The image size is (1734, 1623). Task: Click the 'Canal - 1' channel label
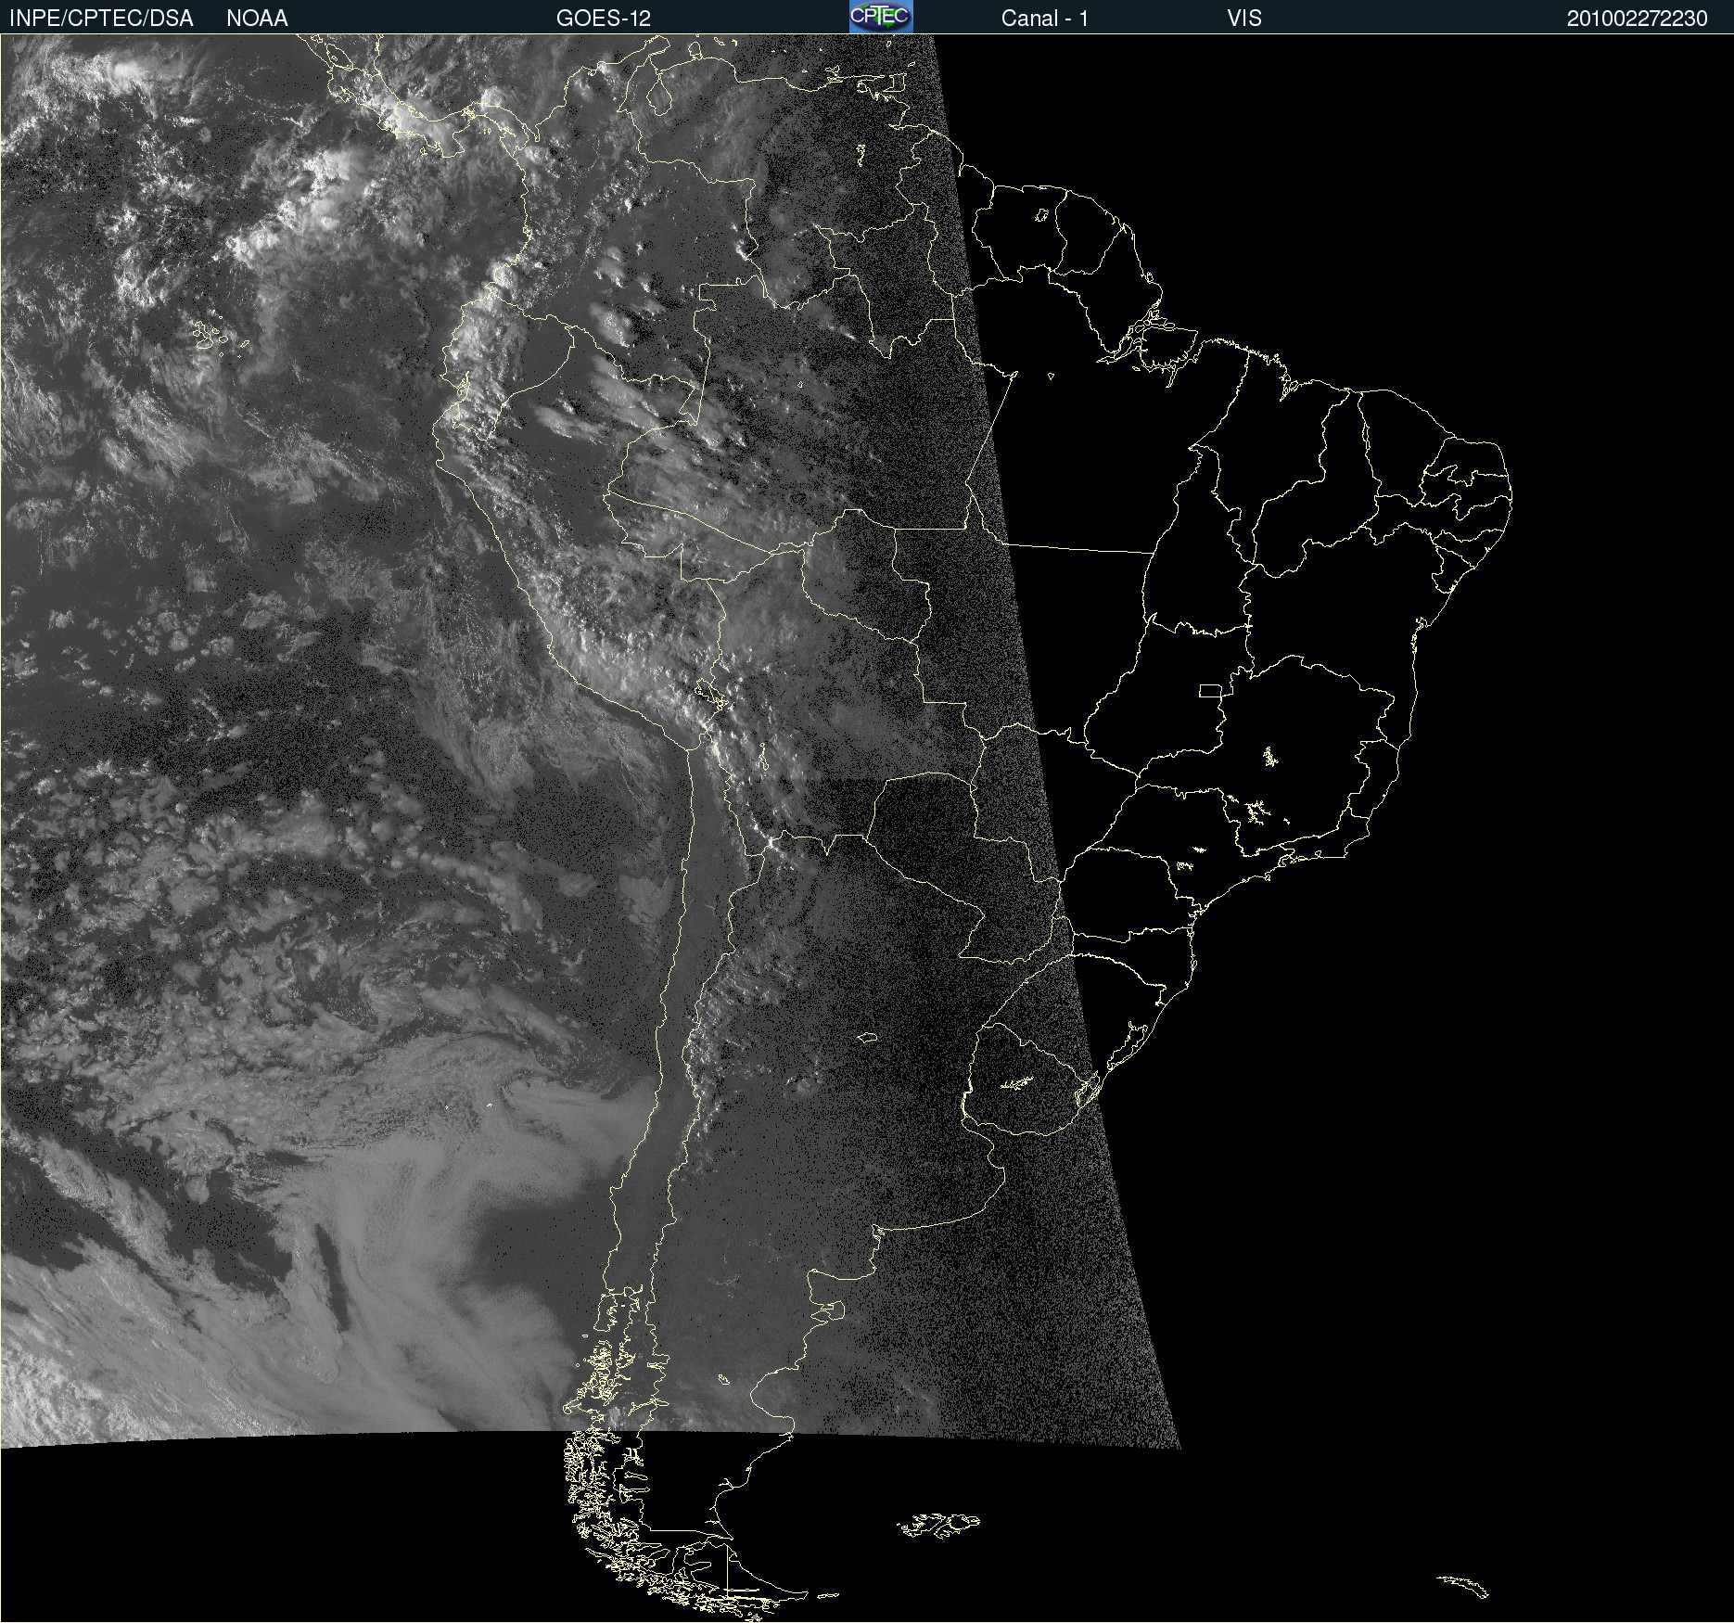click(1045, 19)
